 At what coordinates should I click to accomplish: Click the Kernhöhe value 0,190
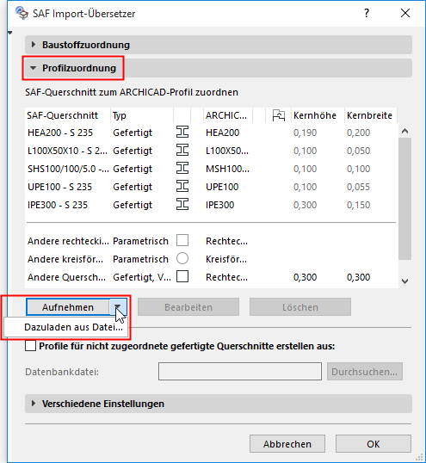(x=305, y=133)
